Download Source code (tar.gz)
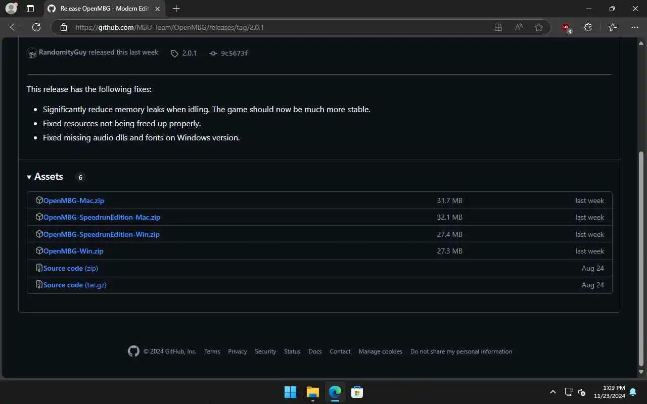647x404 pixels. (x=75, y=285)
